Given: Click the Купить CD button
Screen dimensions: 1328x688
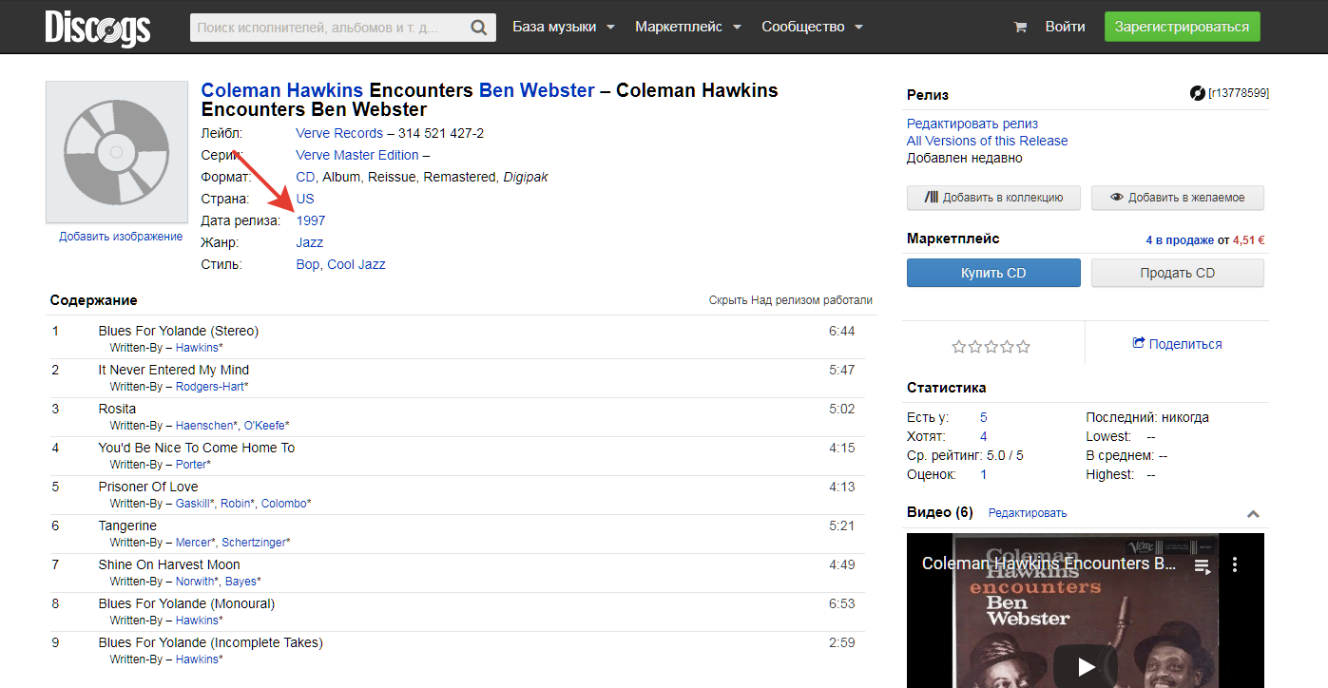Looking at the screenshot, I should [x=993, y=273].
